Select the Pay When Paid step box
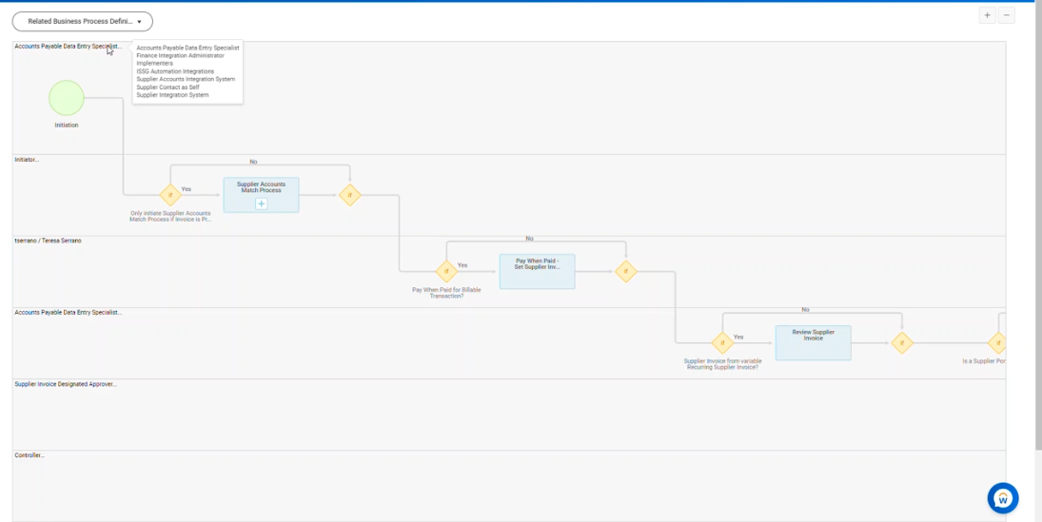Viewport: 1042px width, 522px height. [537, 272]
